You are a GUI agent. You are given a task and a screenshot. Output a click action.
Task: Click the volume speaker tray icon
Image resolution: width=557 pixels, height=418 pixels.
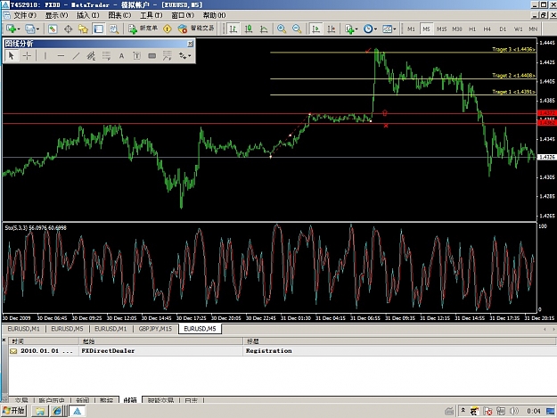click(513, 411)
